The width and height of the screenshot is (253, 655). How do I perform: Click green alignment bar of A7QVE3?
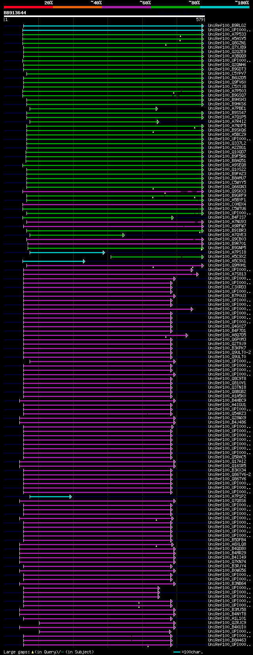coord(77,235)
